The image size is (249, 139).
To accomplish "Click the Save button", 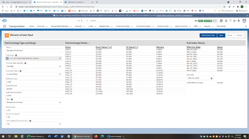I will click(x=221, y=35).
